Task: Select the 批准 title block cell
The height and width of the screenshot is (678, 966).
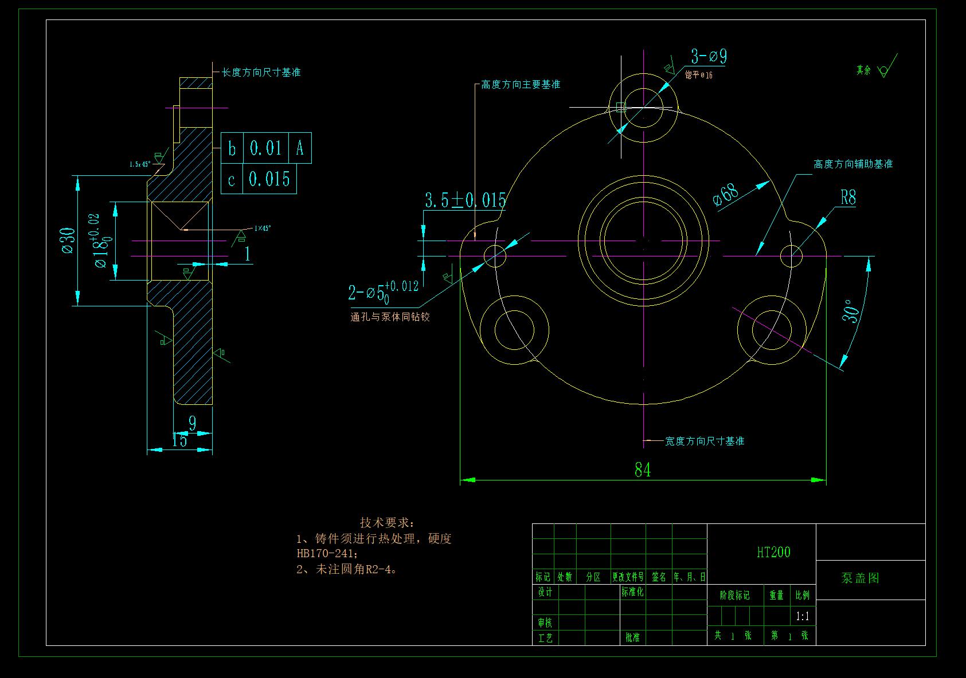Action: point(632,637)
